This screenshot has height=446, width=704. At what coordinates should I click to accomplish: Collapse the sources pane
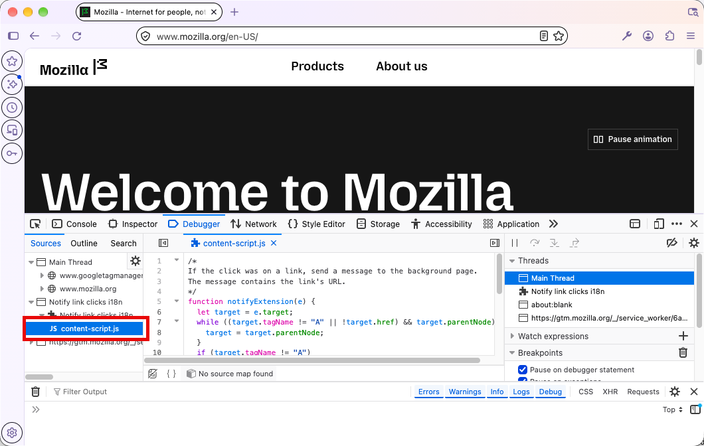coord(163,243)
